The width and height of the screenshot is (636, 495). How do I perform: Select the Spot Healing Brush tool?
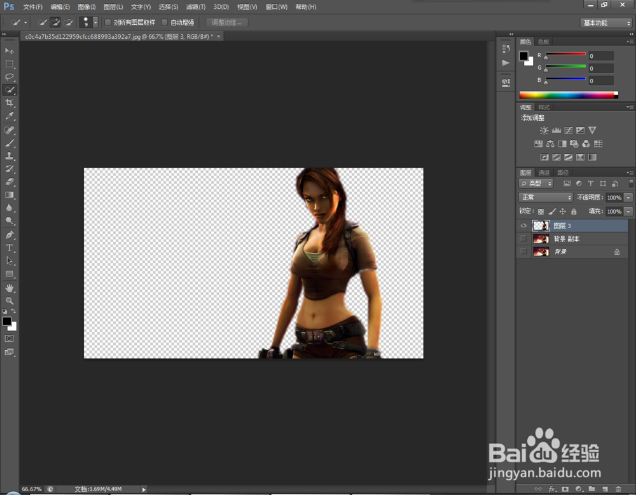(x=10, y=130)
